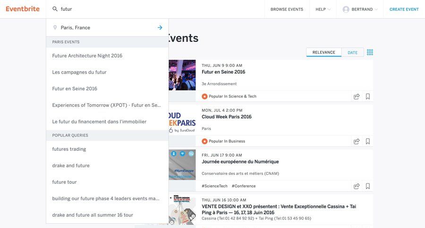Click the Popular In Business badge icon
This screenshot has height=228, width=425.
point(204,141)
